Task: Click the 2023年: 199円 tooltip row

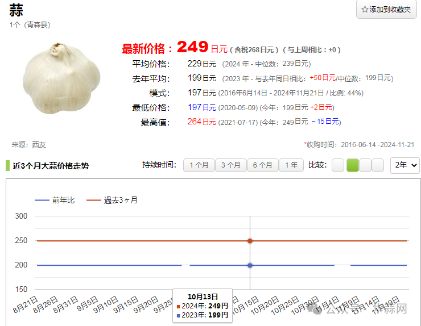Action: pyautogui.click(x=203, y=315)
